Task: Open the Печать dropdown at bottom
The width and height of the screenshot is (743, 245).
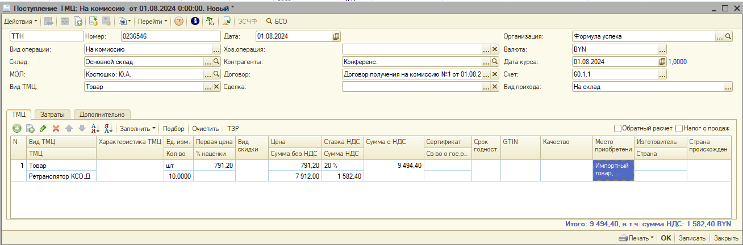Action: [x=636, y=238]
